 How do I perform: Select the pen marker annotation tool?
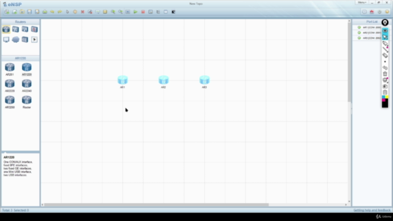click(385, 44)
